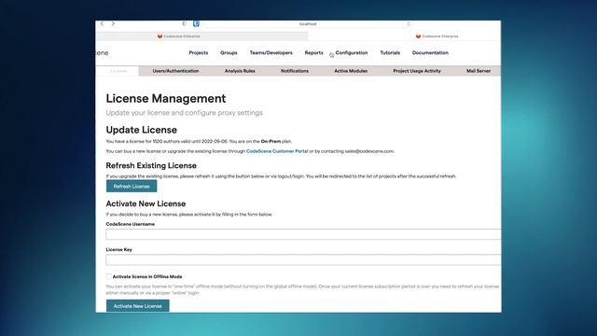Go forward with the browser forward arrow
597x336 pixels.
coord(113,23)
